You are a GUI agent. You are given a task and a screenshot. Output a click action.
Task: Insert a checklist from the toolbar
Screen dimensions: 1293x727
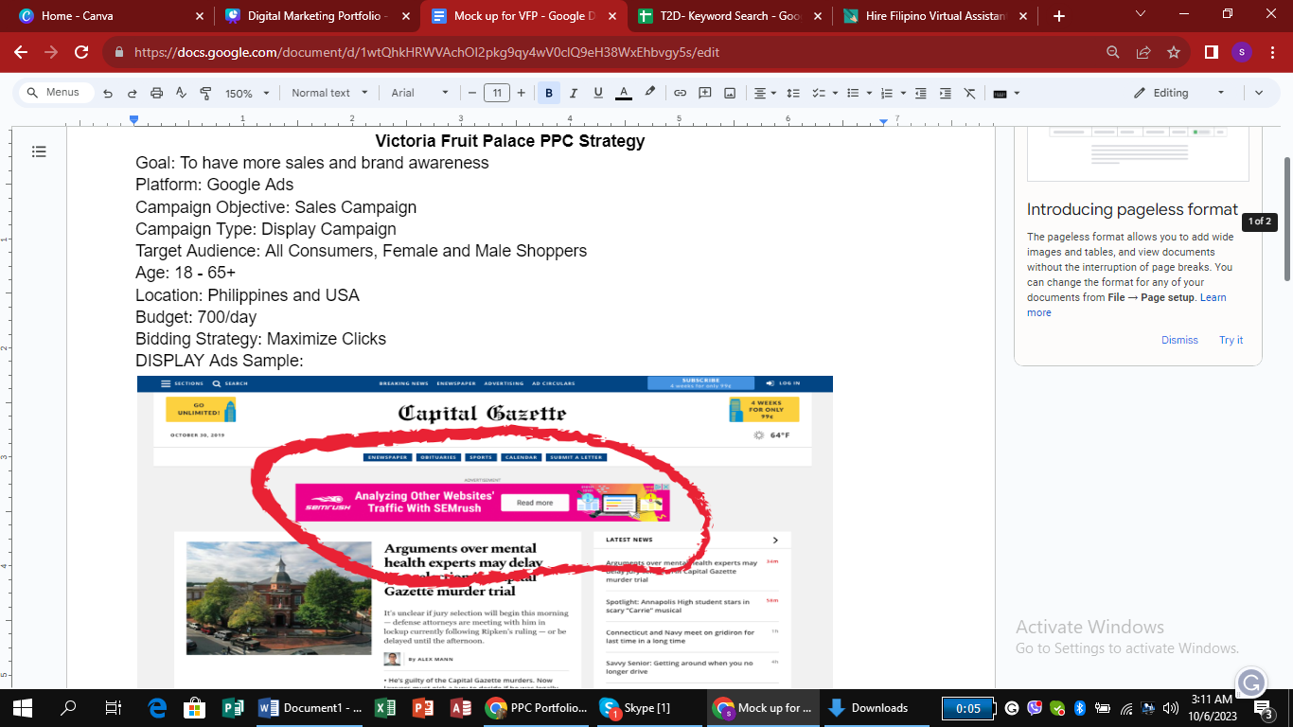pos(819,93)
